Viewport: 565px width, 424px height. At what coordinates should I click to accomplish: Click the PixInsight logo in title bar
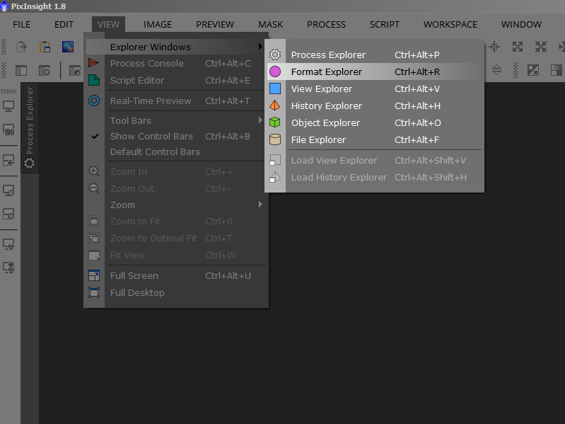5,6
